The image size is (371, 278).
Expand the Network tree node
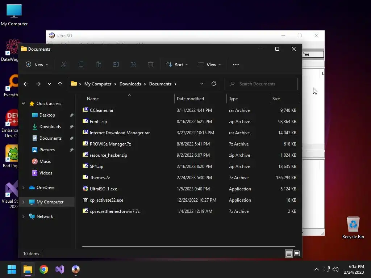pos(24,216)
